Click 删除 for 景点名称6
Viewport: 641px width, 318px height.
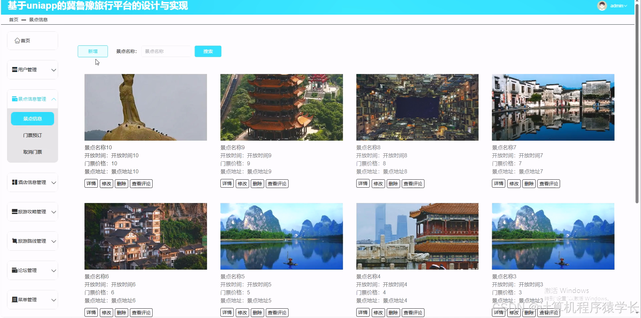click(122, 313)
